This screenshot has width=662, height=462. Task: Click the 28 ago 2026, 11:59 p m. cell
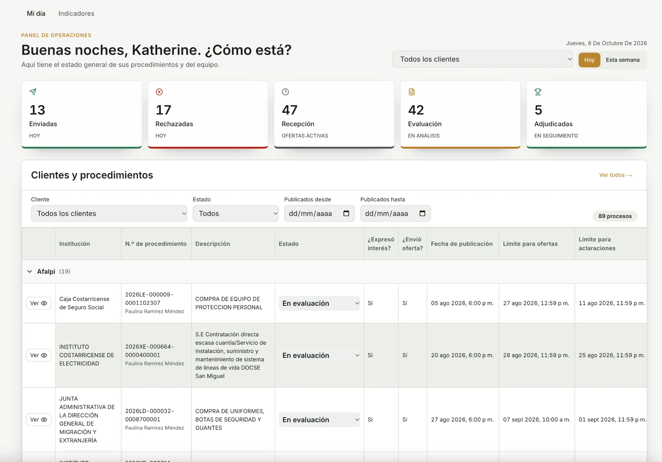(536, 355)
